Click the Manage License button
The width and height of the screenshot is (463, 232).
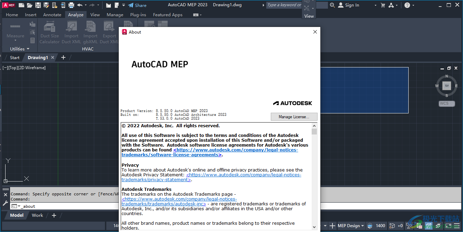pos(294,117)
